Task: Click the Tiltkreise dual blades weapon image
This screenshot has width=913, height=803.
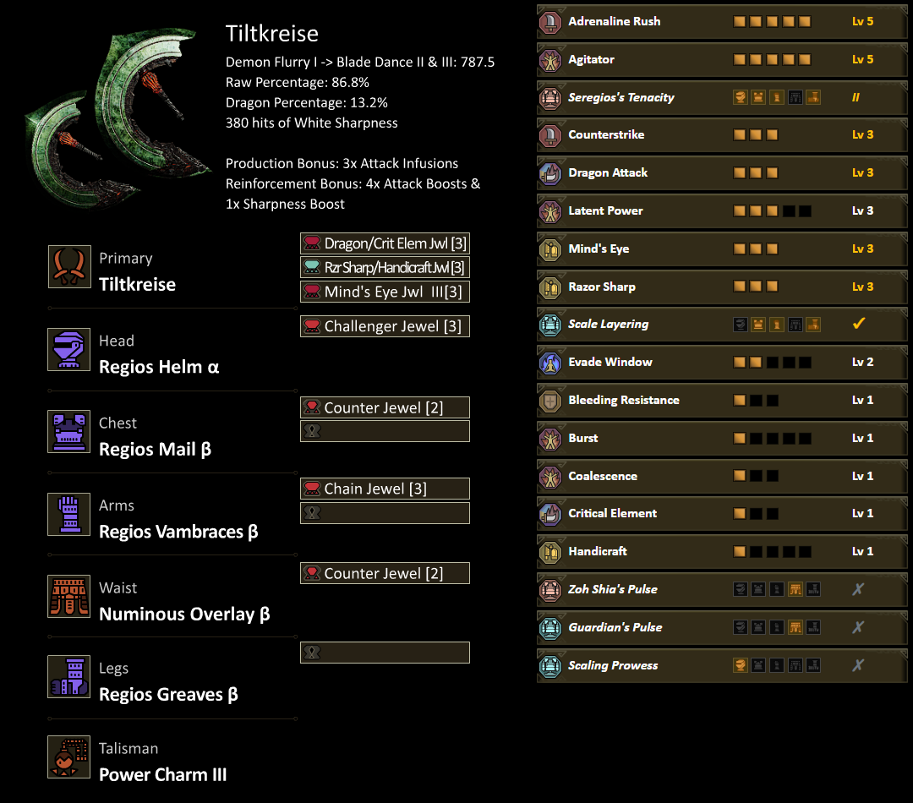Action: pyautogui.click(x=118, y=118)
